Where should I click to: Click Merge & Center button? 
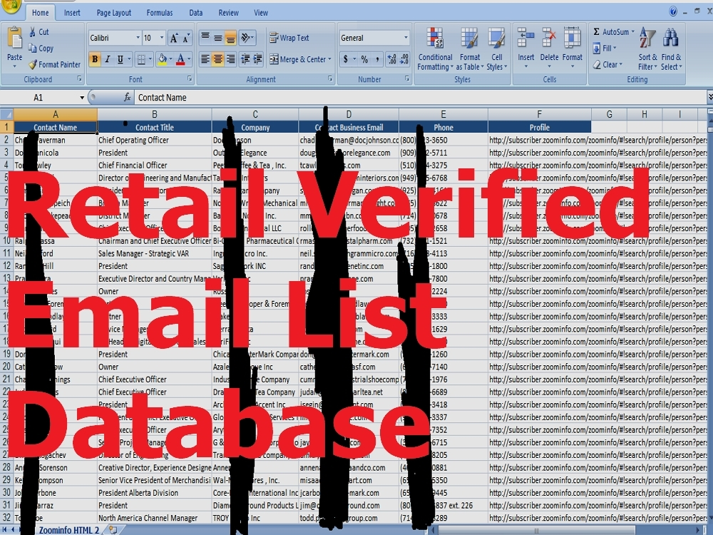(300, 59)
